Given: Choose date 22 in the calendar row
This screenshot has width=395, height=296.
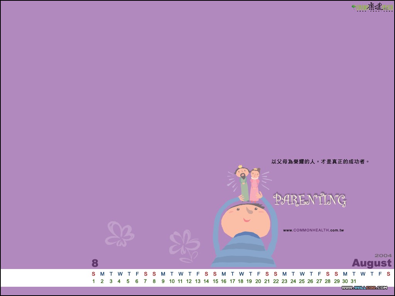Looking at the screenshot, I should [276, 281].
